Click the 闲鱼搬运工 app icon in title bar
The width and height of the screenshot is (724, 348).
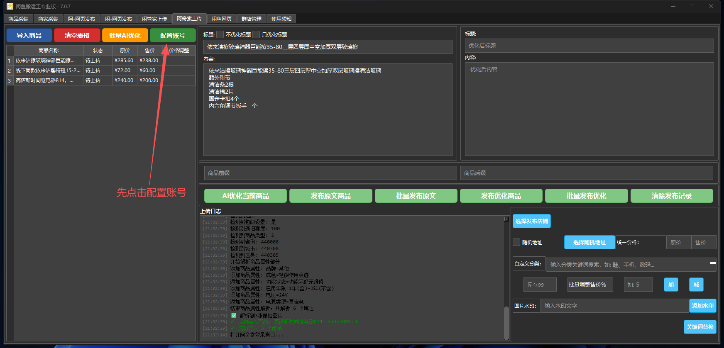coord(10,6)
